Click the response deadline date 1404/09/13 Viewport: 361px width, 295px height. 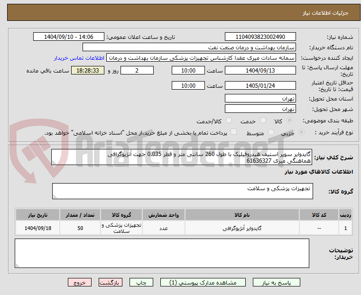pyautogui.click(x=260, y=70)
